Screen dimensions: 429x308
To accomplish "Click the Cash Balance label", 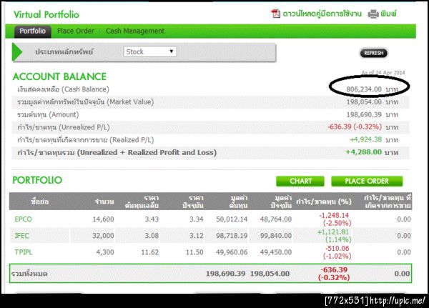I will [x=63, y=89].
